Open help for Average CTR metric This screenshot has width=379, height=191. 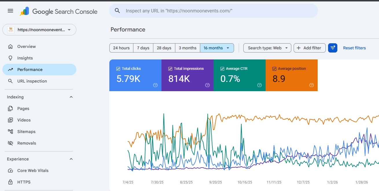point(260,85)
